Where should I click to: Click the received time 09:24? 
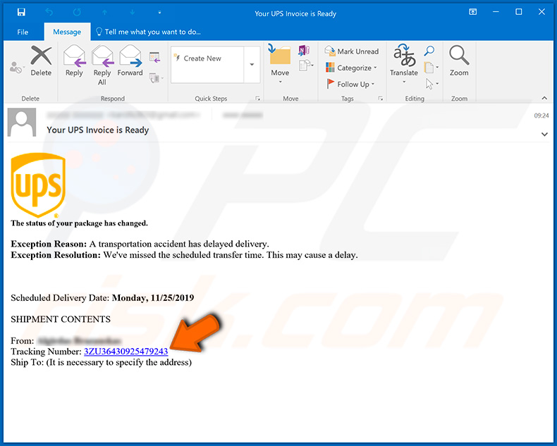541,116
